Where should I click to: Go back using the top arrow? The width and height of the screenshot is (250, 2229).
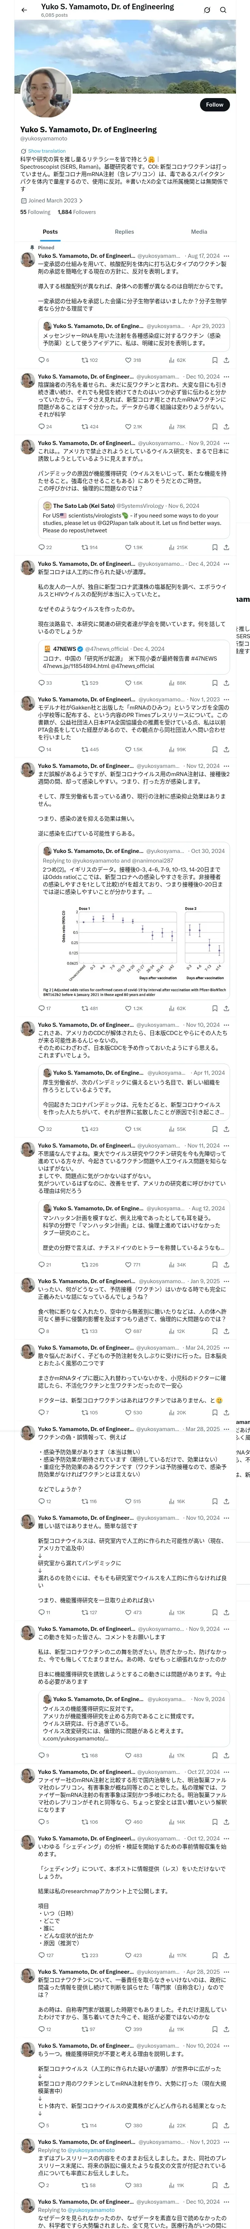[x=23, y=10]
